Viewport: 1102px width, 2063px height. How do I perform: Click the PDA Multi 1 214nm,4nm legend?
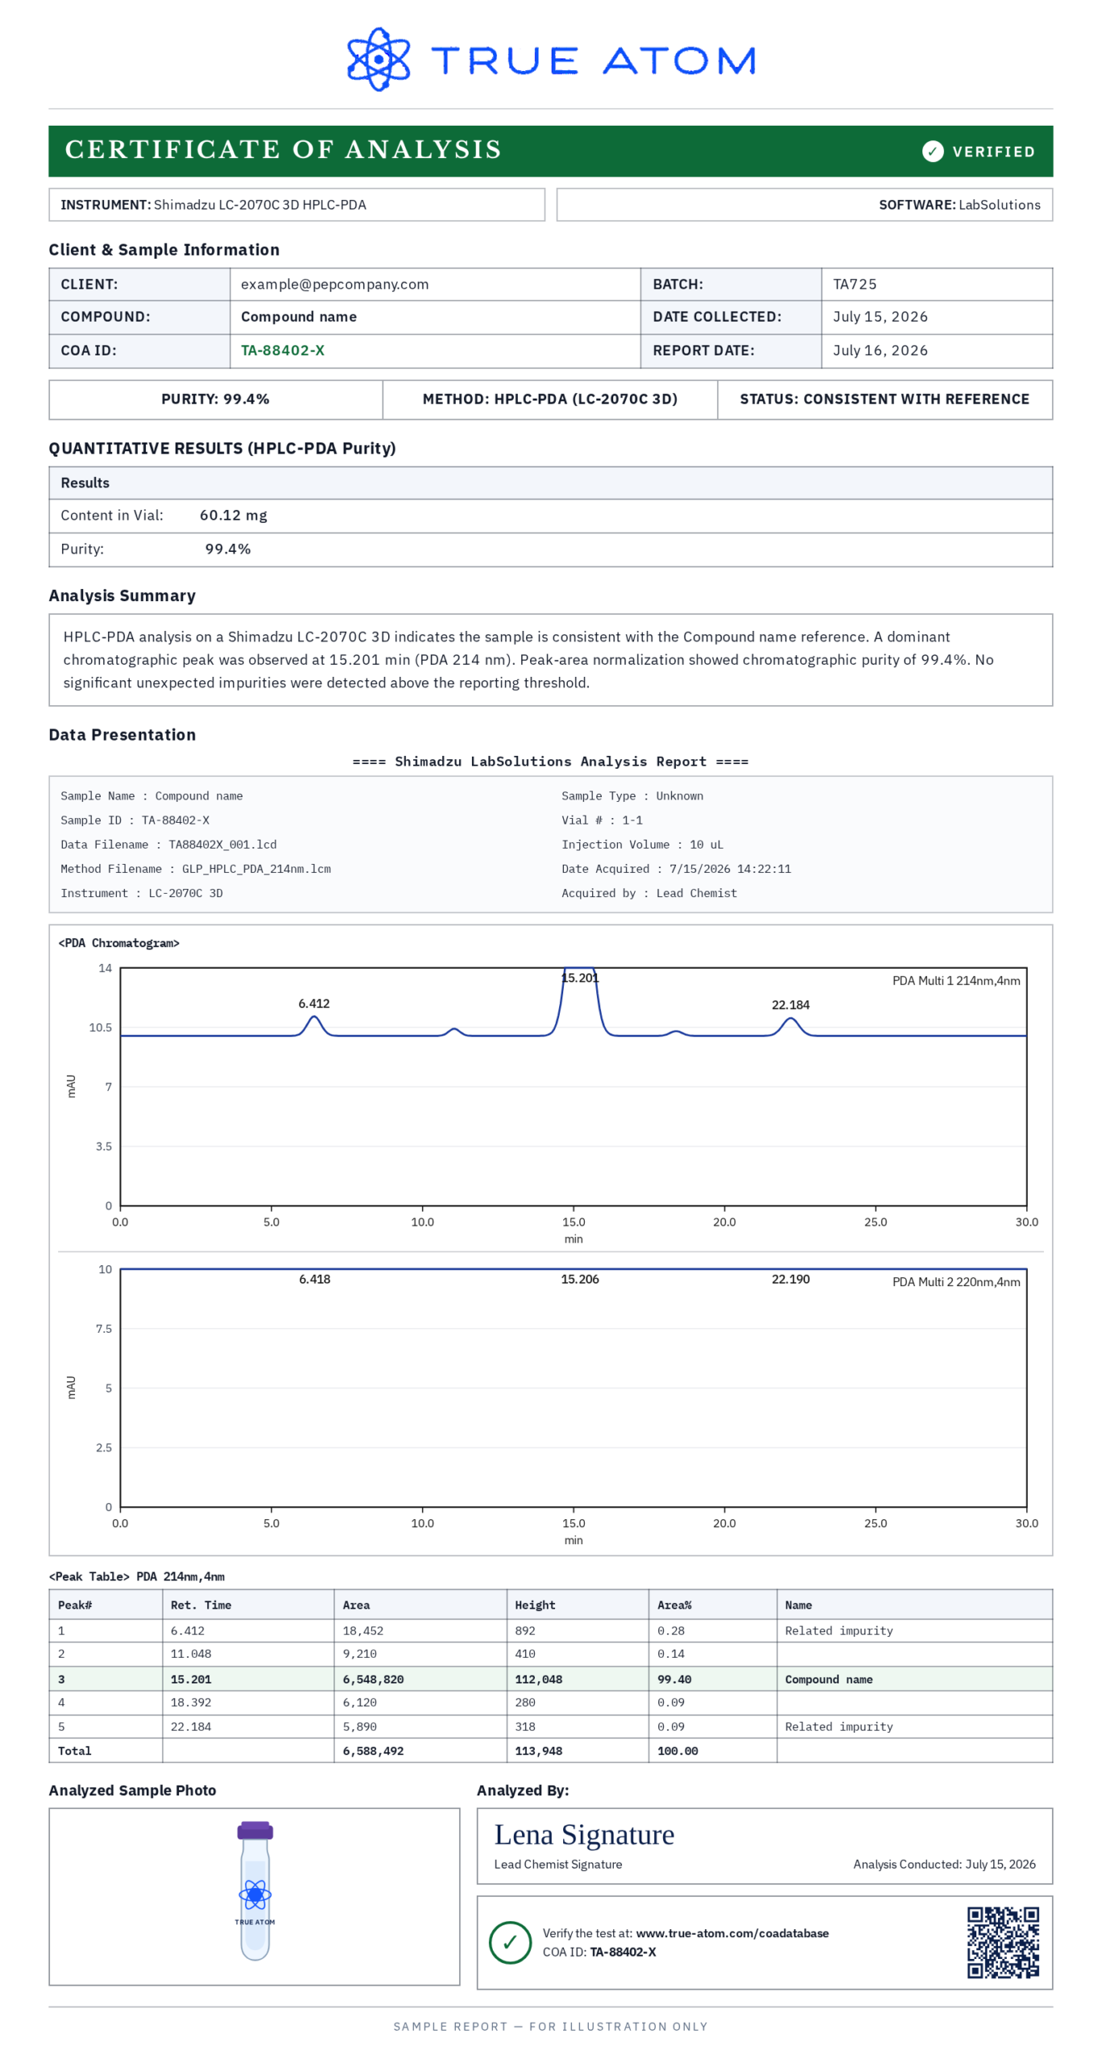(x=955, y=981)
